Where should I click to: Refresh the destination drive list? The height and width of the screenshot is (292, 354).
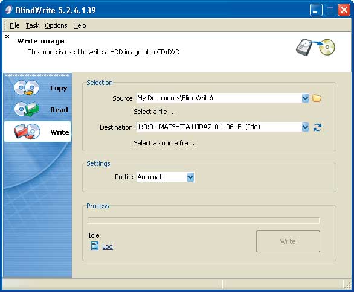click(317, 127)
